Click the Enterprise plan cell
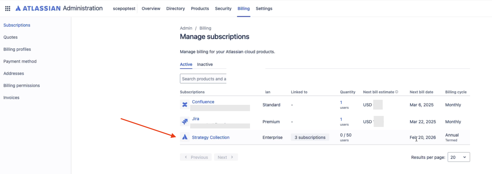492x174 pixels. pos(272,137)
